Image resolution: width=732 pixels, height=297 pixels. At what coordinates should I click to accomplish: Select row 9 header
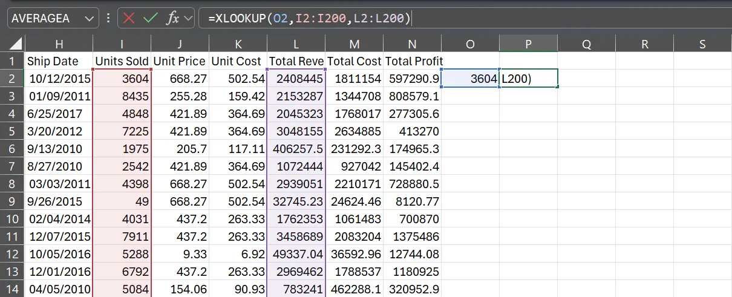pos(12,201)
